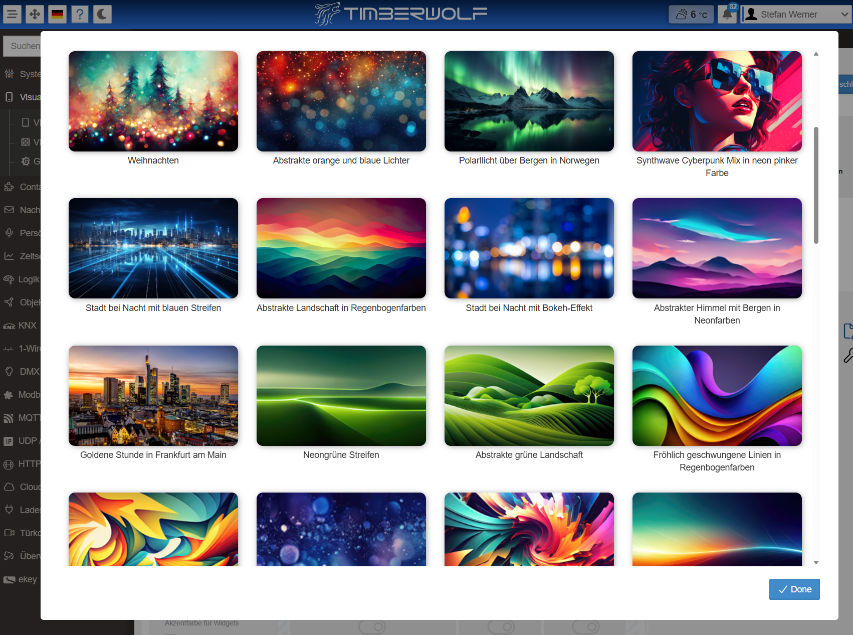Click the scroll up arrow of image list
Screen dimensions: 853x635
pyautogui.click(x=816, y=54)
